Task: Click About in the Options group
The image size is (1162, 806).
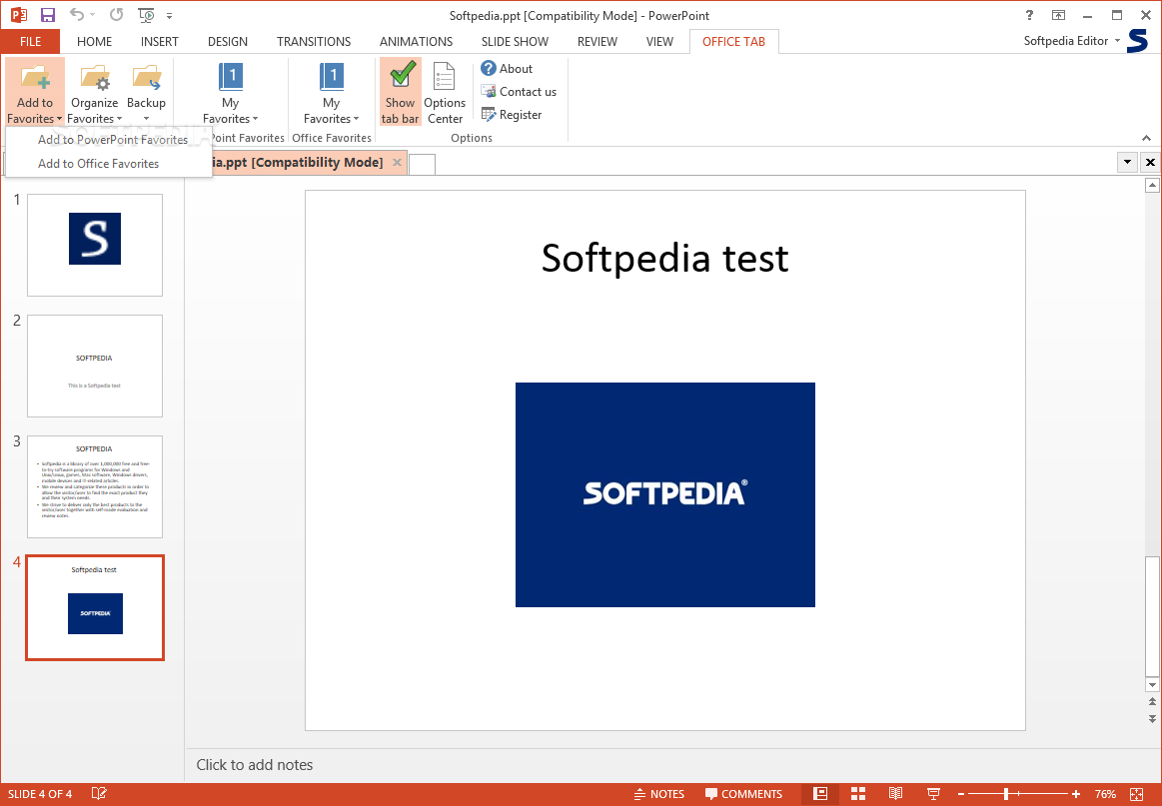Action: 507,68
